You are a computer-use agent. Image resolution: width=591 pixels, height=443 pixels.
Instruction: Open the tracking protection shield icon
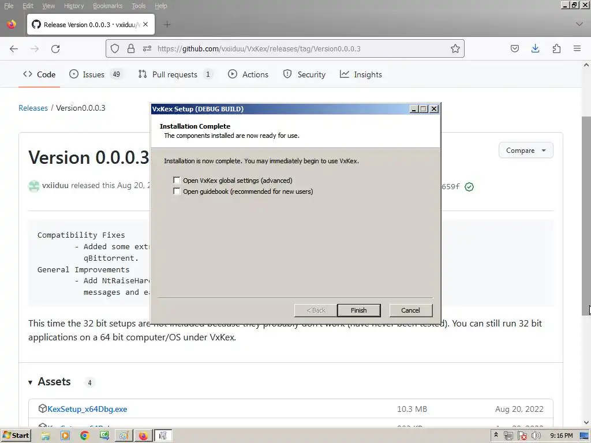[x=115, y=48]
